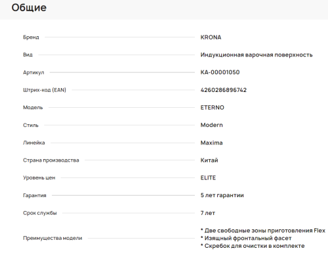The image size is (328, 257).
Task: Select the 'Уровень цен' label
Action: point(39,178)
